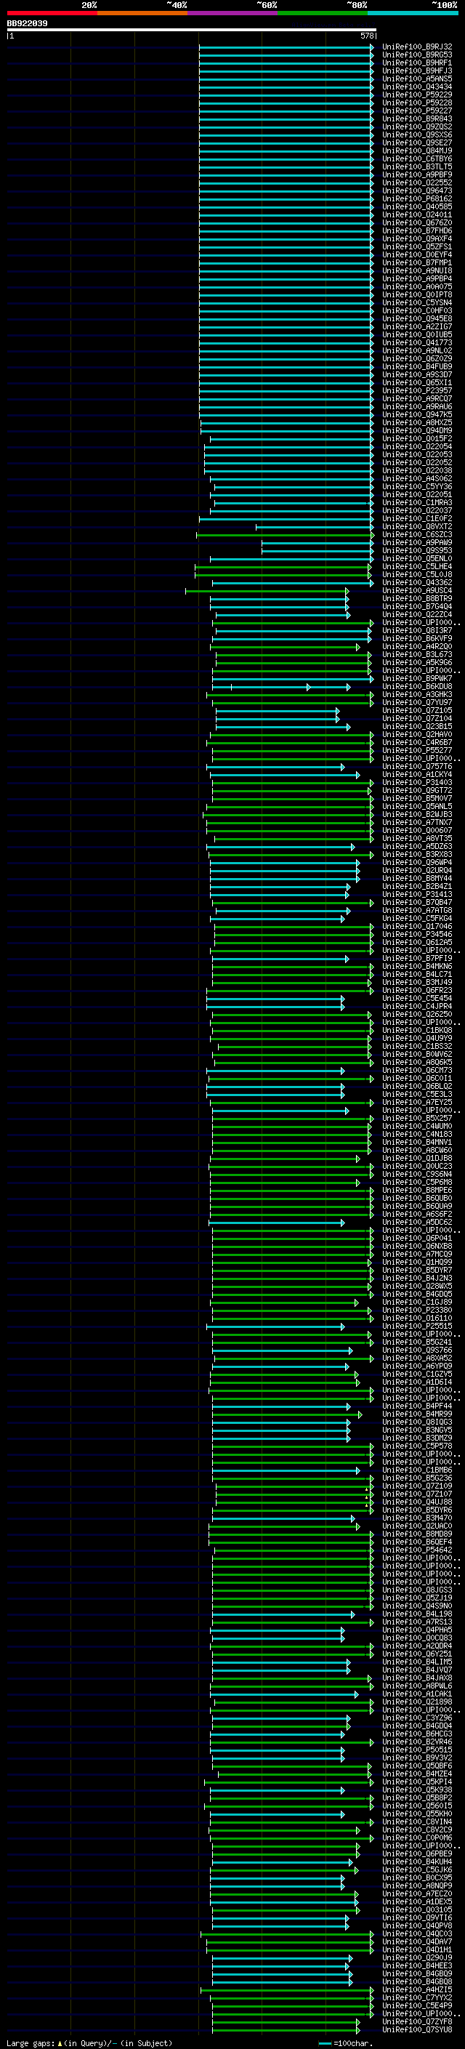This screenshot has width=465, height=2049.
Task: Select hit UniRef100_Q96473
Action: coord(417,191)
